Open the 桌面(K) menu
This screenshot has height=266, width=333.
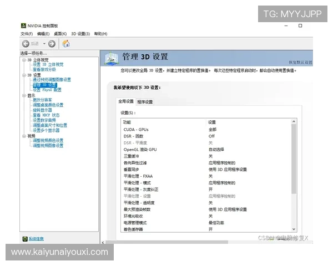[x=60, y=34]
